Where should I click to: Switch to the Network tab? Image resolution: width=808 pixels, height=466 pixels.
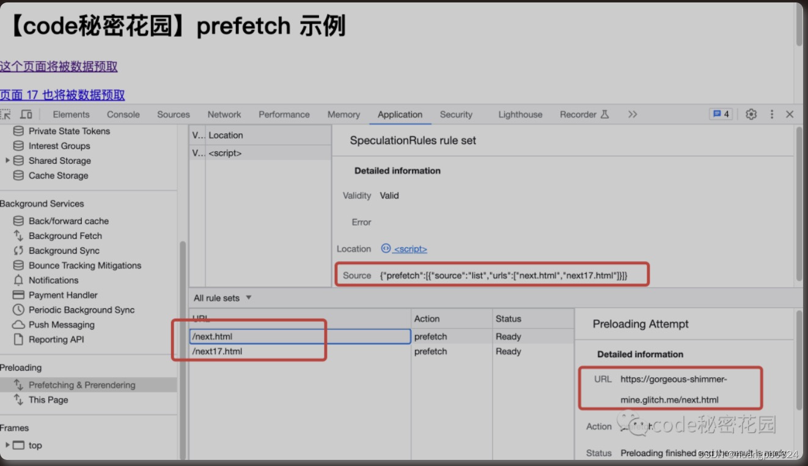pyautogui.click(x=224, y=114)
